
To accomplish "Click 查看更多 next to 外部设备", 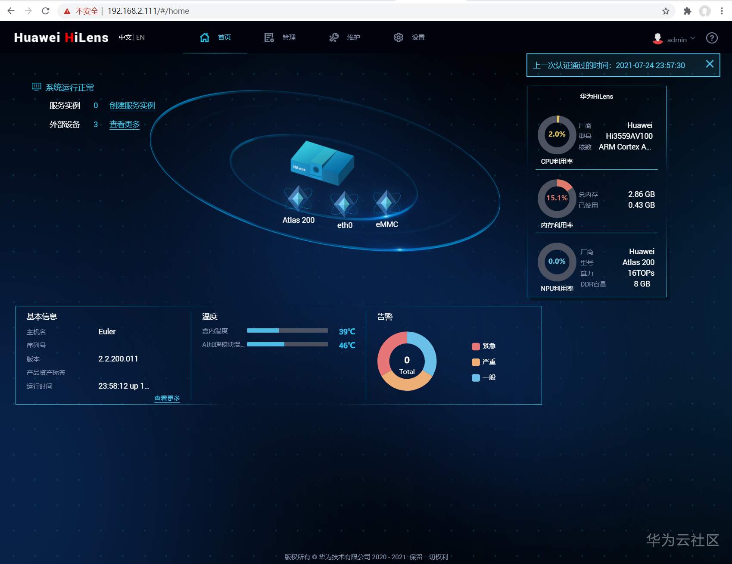I will pos(125,125).
